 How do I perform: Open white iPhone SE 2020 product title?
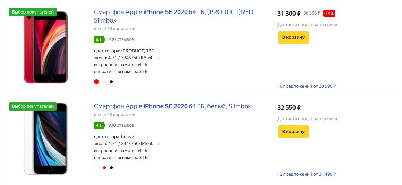coord(172,106)
